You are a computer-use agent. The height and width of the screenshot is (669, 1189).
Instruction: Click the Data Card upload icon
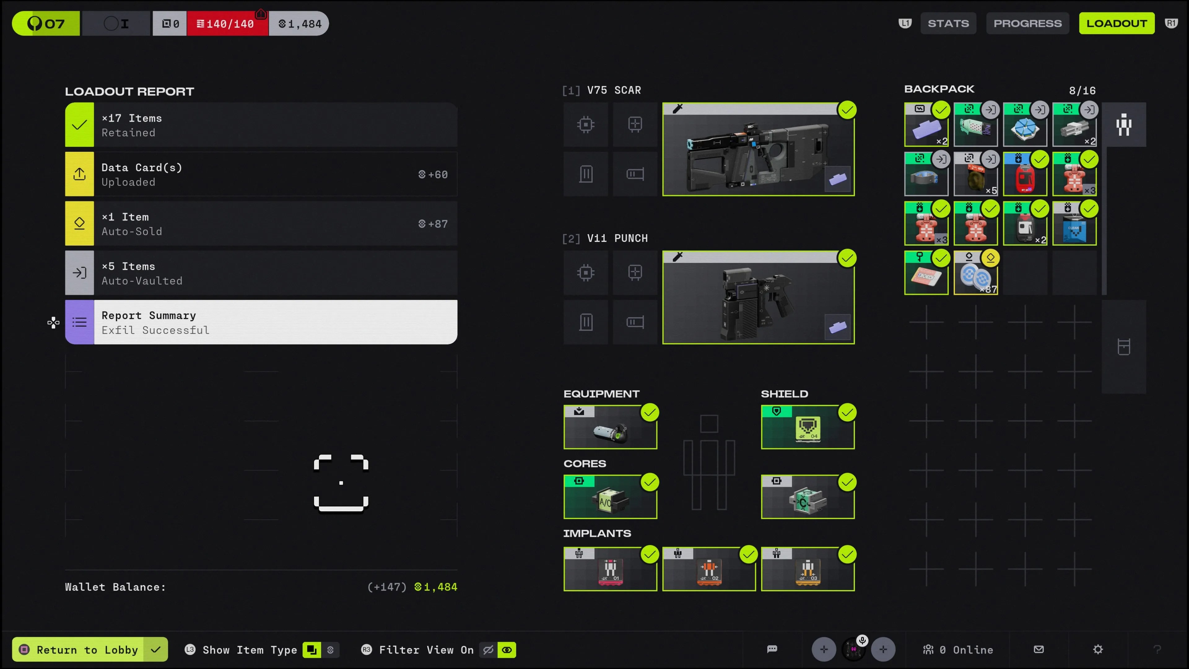coord(79,174)
